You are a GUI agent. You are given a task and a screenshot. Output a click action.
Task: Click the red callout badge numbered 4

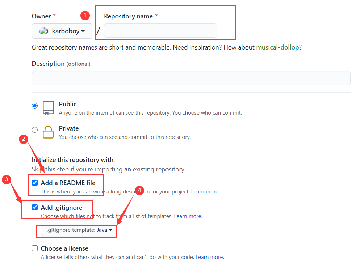[139, 190]
